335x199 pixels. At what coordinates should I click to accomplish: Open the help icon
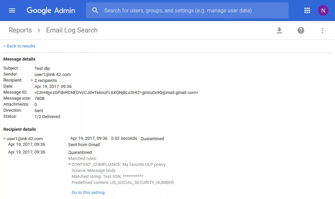(301, 30)
